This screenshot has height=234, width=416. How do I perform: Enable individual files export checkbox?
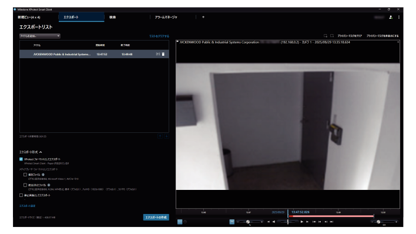point(25,175)
